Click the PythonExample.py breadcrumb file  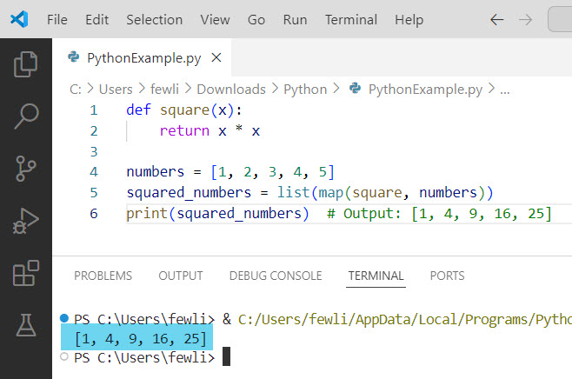425,90
